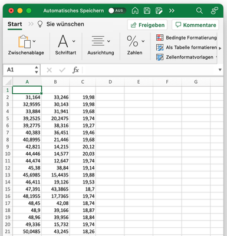227x236 pixels.
Task: Click the confirm checkmark formula bar icon
Action: (x=62, y=70)
